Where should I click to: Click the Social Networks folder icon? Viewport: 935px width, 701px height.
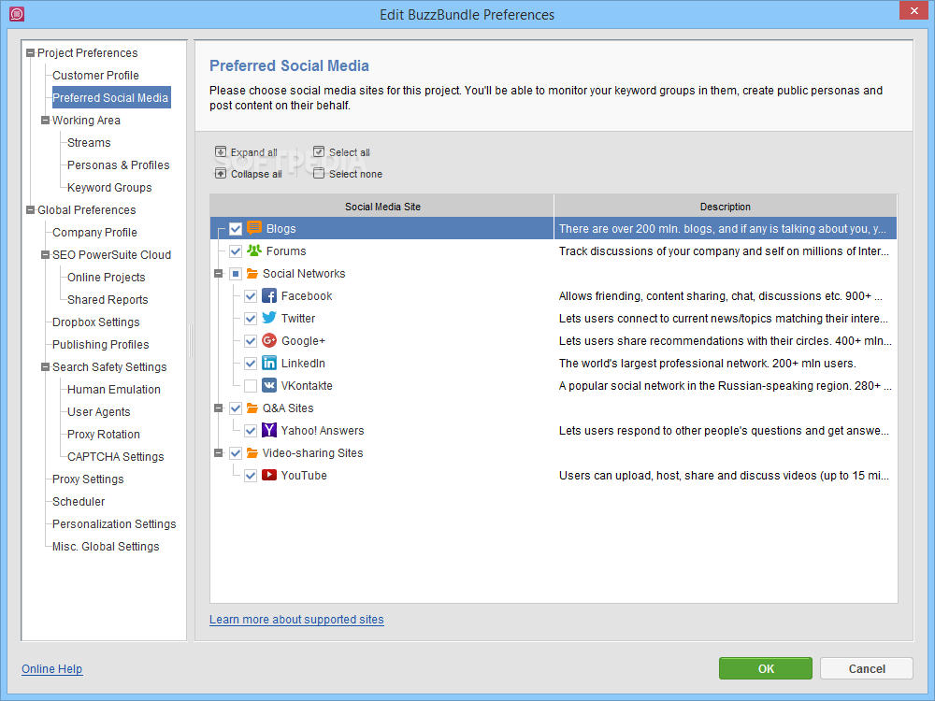(252, 274)
